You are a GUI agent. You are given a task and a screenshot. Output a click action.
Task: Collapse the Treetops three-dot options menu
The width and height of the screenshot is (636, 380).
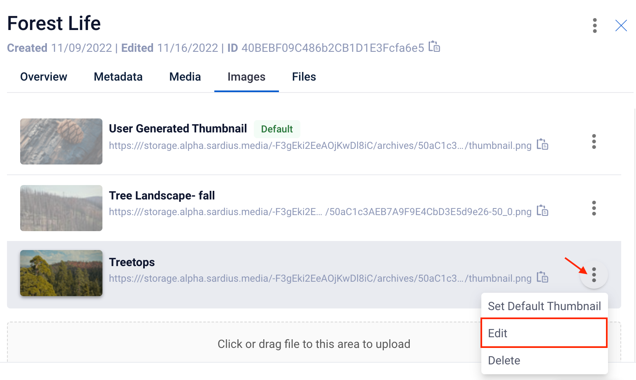[x=594, y=274]
